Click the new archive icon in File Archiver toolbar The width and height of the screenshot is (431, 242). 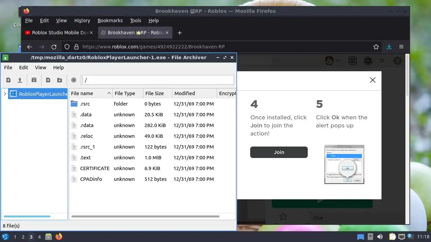pyautogui.click(x=8, y=80)
